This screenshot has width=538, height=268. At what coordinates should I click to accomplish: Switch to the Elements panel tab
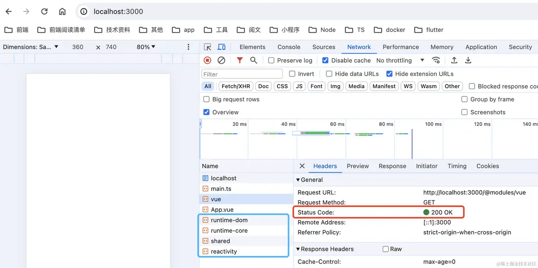pyautogui.click(x=252, y=47)
